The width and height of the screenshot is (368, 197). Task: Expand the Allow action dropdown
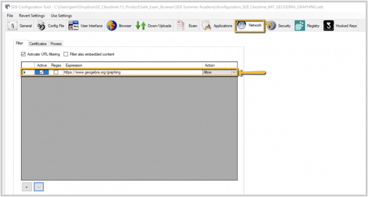point(234,72)
